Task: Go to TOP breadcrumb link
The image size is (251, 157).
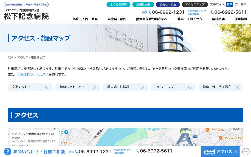Action: (11, 58)
